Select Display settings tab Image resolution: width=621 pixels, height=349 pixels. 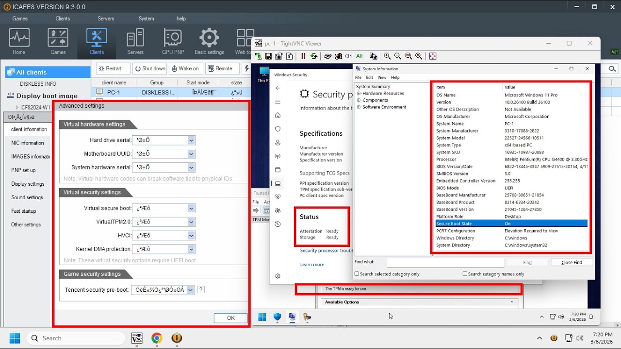click(28, 184)
